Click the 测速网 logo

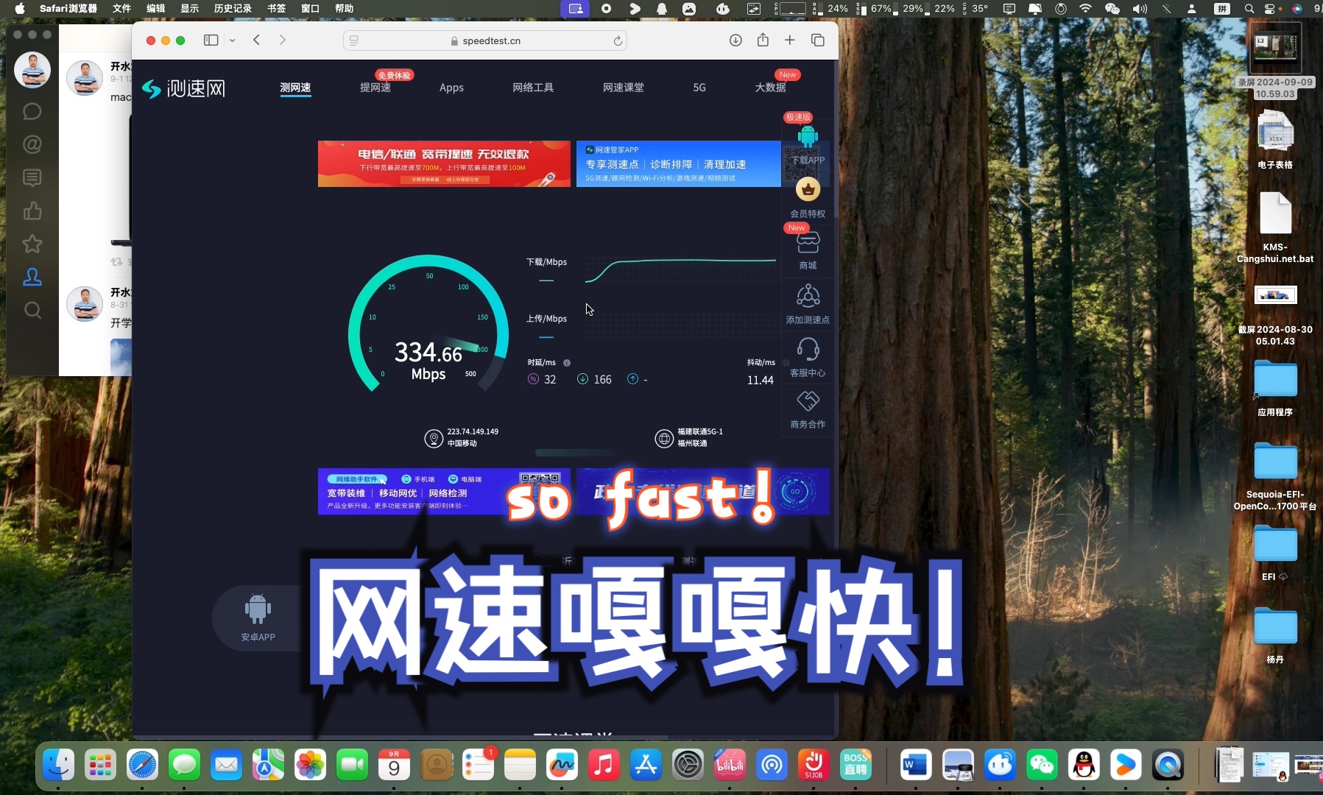pos(183,88)
